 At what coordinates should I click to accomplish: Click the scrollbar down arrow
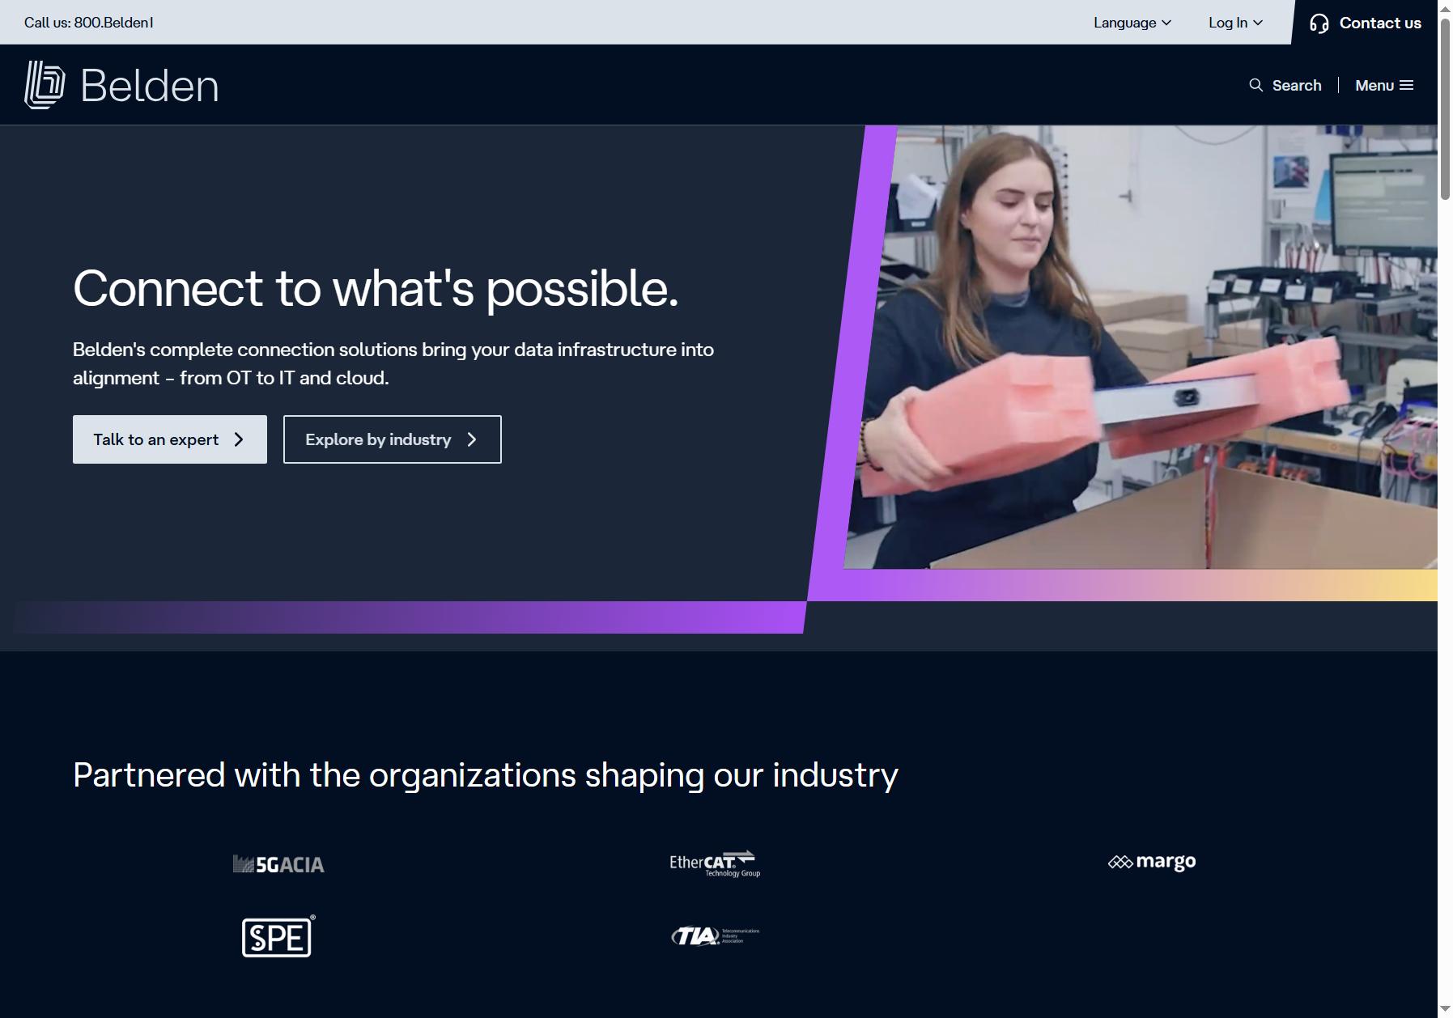click(x=1445, y=1009)
